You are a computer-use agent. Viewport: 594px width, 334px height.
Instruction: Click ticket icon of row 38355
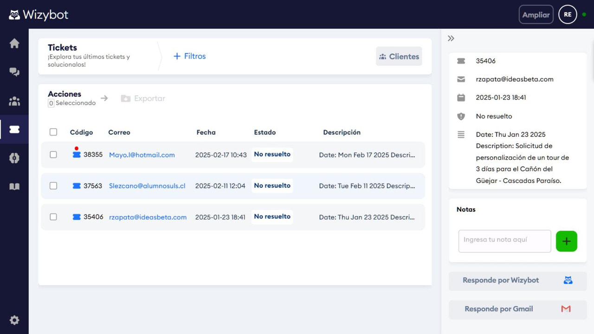tap(77, 154)
